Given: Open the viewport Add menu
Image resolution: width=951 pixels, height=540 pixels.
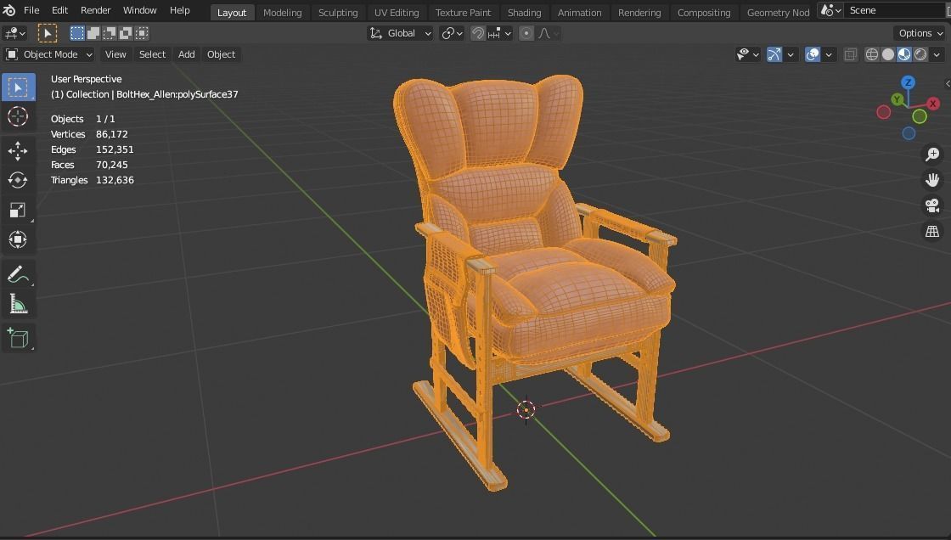Looking at the screenshot, I should (x=186, y=54).
